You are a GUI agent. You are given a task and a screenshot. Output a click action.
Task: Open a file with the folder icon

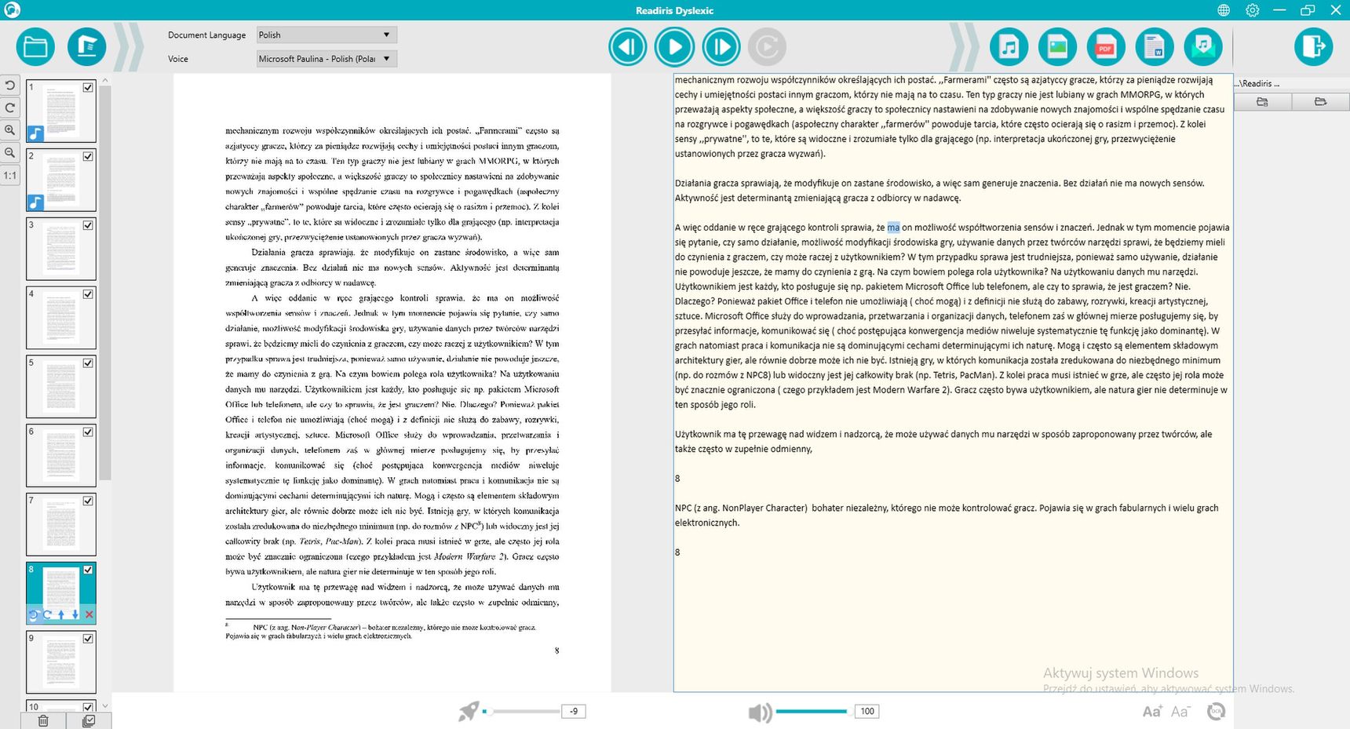pos(35,47)
